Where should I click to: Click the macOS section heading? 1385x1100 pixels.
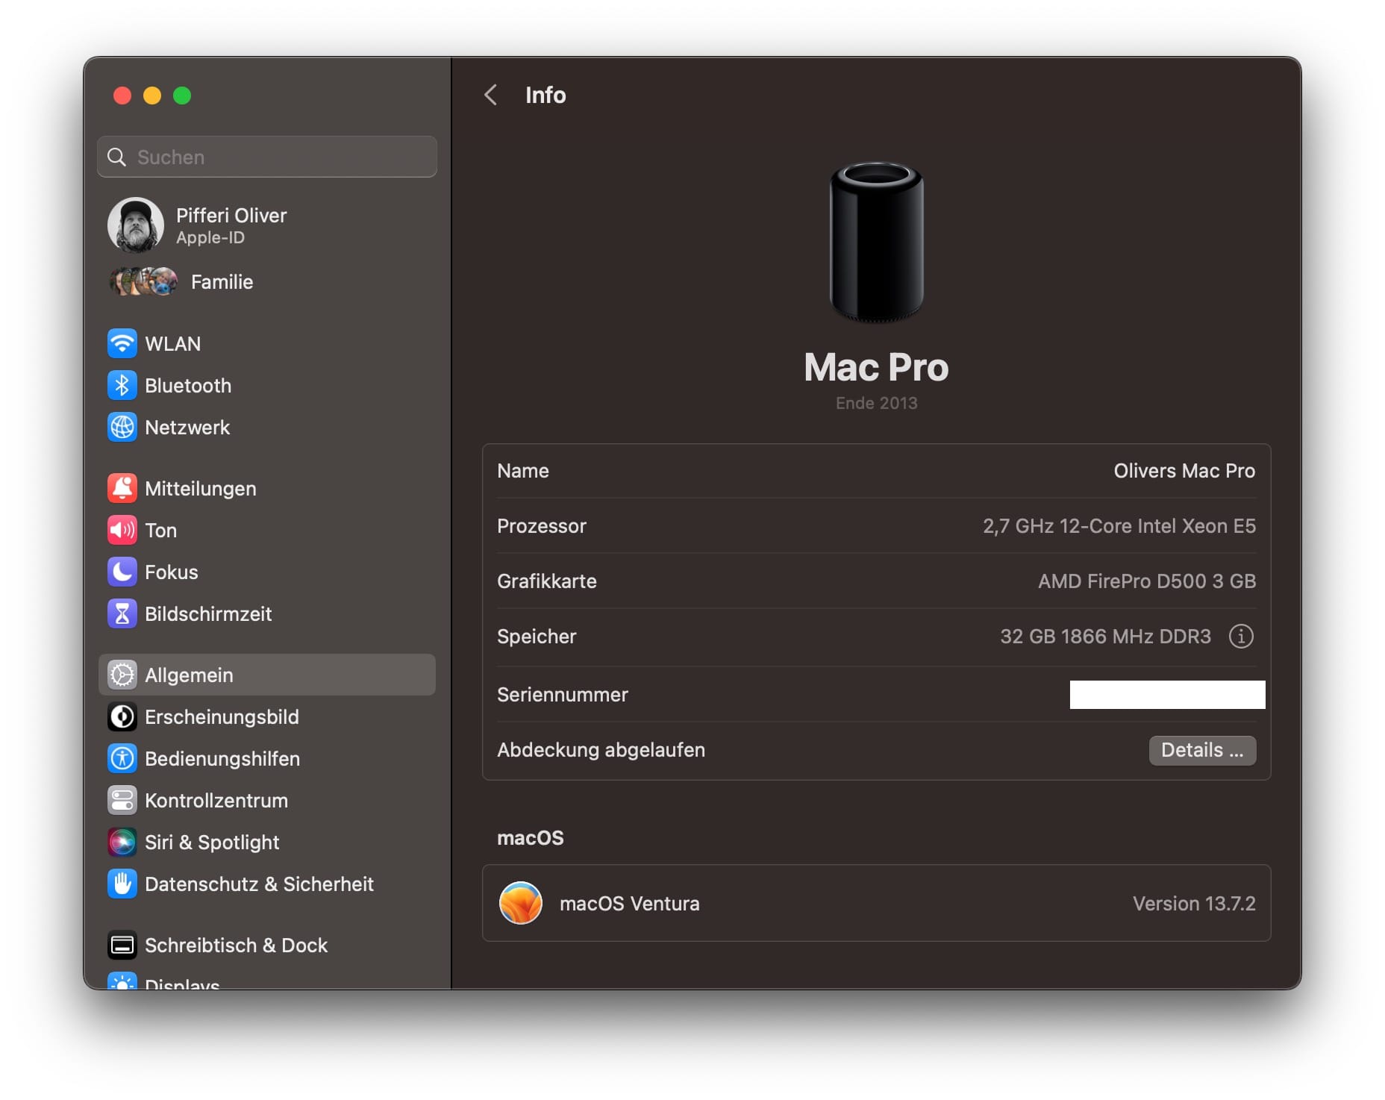point(531,838)
